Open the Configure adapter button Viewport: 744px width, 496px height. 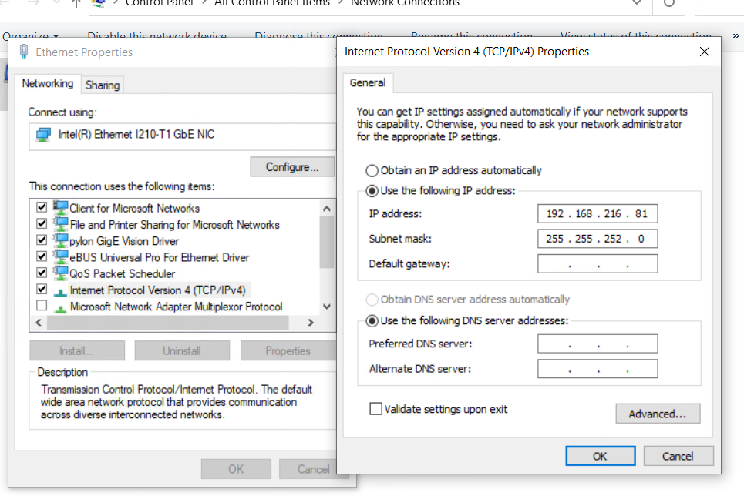[x=292, y=167]
